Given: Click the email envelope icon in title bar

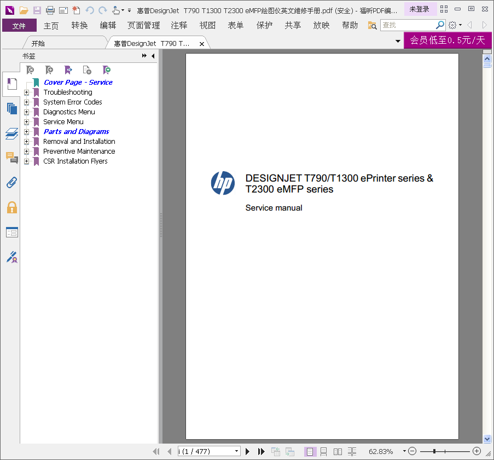Looking at the screenshot, I should point(63,10).
